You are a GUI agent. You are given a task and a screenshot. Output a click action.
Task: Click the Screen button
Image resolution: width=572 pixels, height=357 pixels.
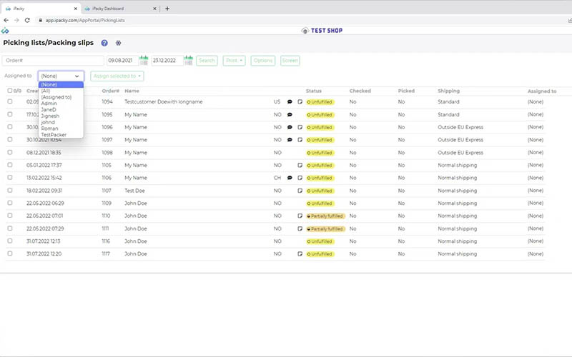pos(290,61)
